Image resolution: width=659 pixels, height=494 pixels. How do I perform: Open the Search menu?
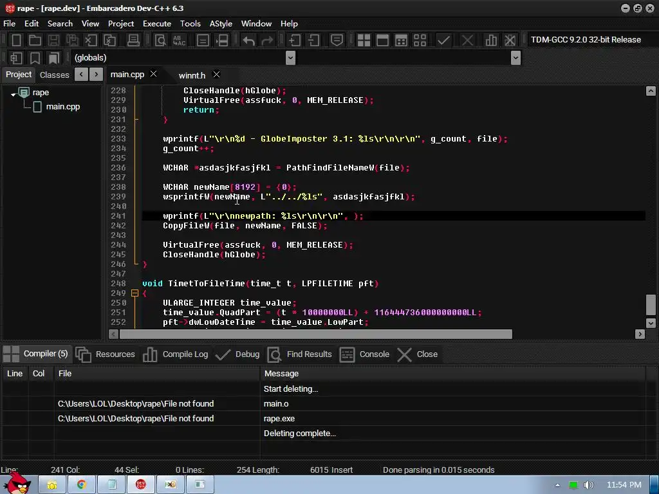click(60, 24)
